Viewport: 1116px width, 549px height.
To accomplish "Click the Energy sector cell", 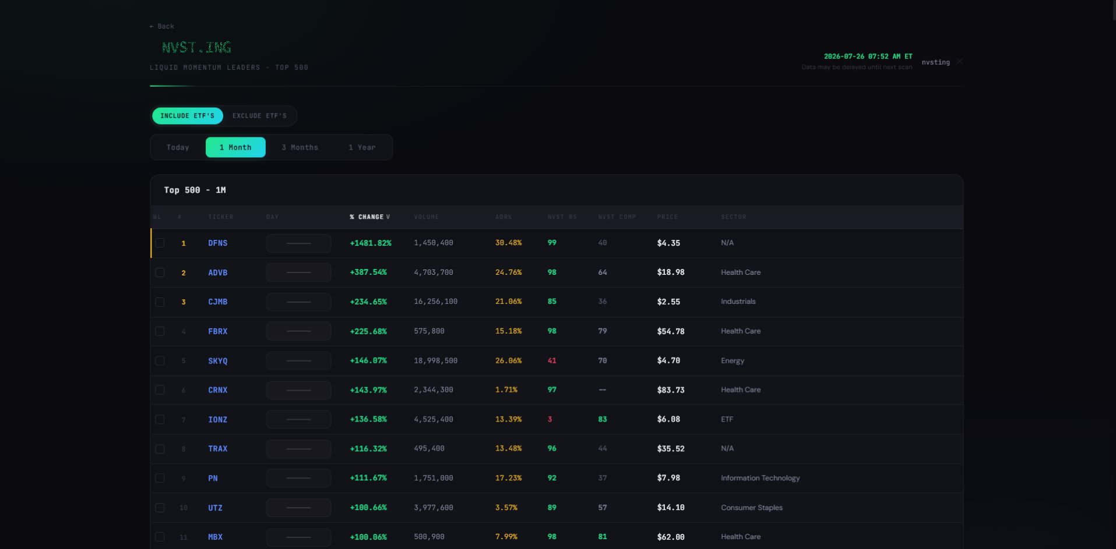I will tap(732, 361).
